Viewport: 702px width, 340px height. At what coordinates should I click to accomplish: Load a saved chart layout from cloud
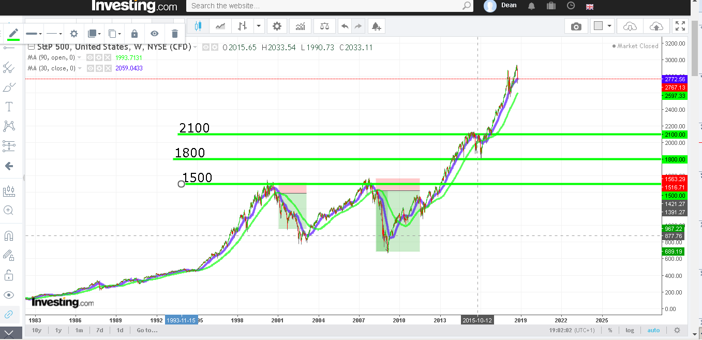[630, 26]
